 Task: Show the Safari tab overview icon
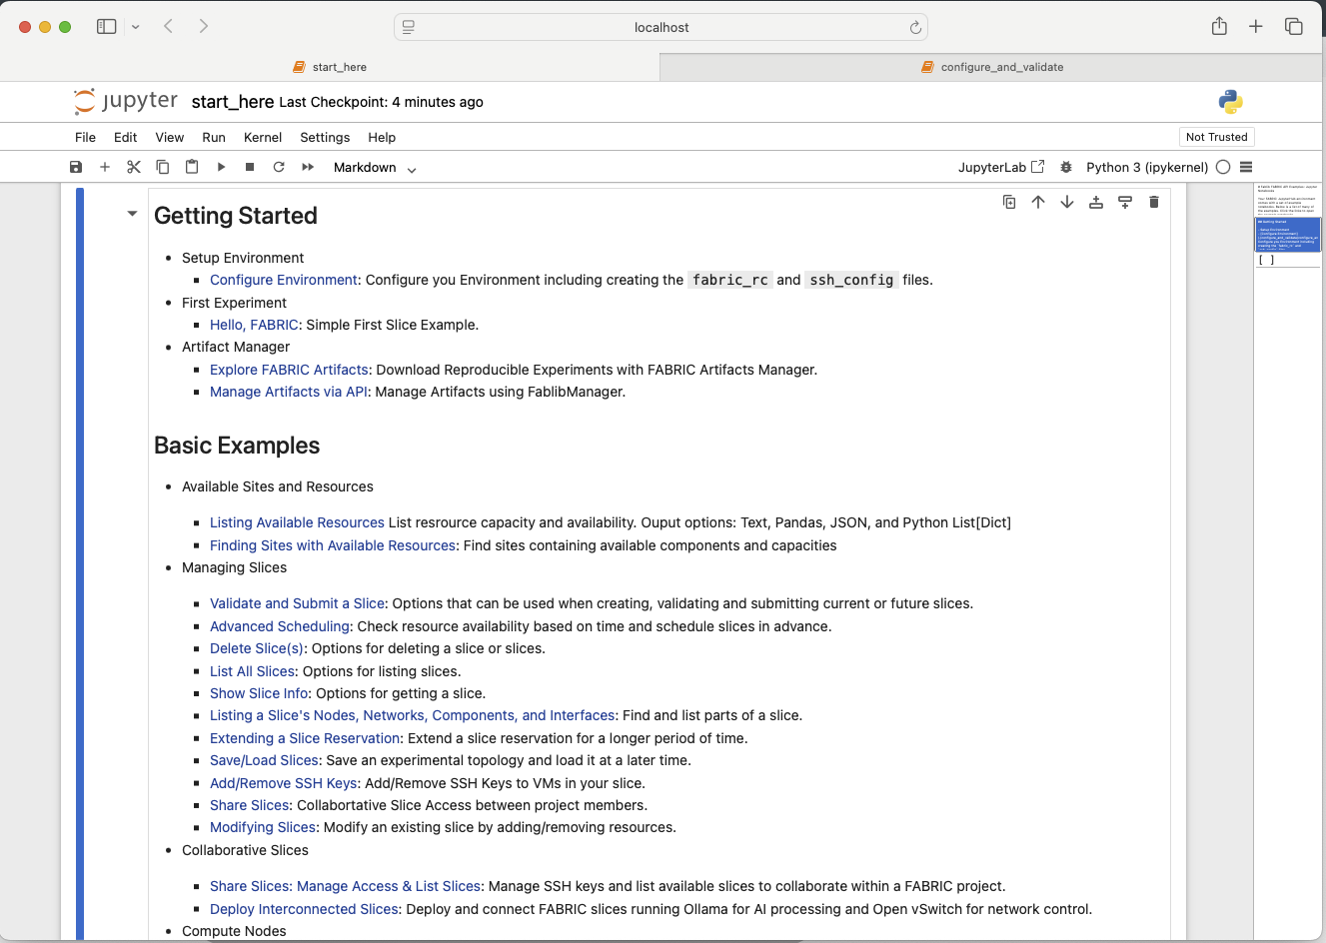[1294, 27]
